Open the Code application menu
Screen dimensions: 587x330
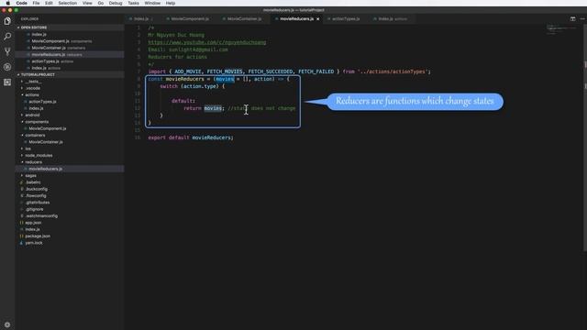(21, 3)
